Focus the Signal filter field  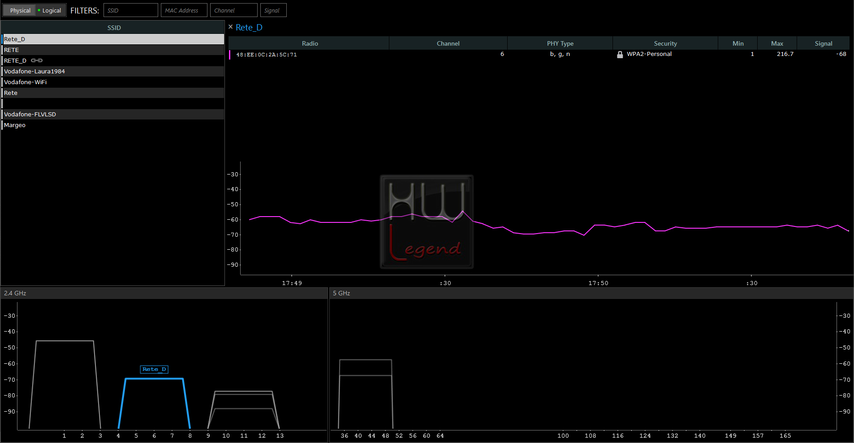tap(273, 10)
